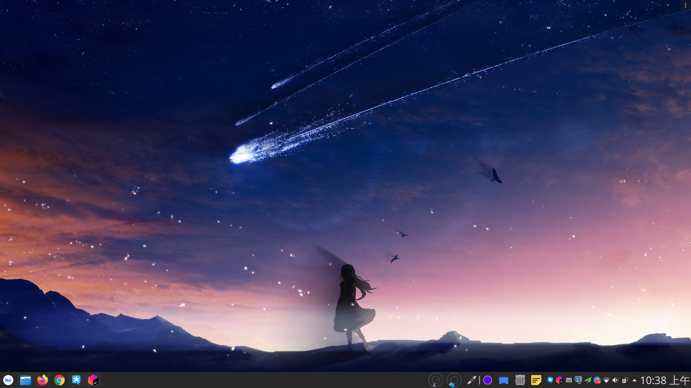Open the trash bin widget
The width and height of the screenshot is (691, 388).
[520, 380]
